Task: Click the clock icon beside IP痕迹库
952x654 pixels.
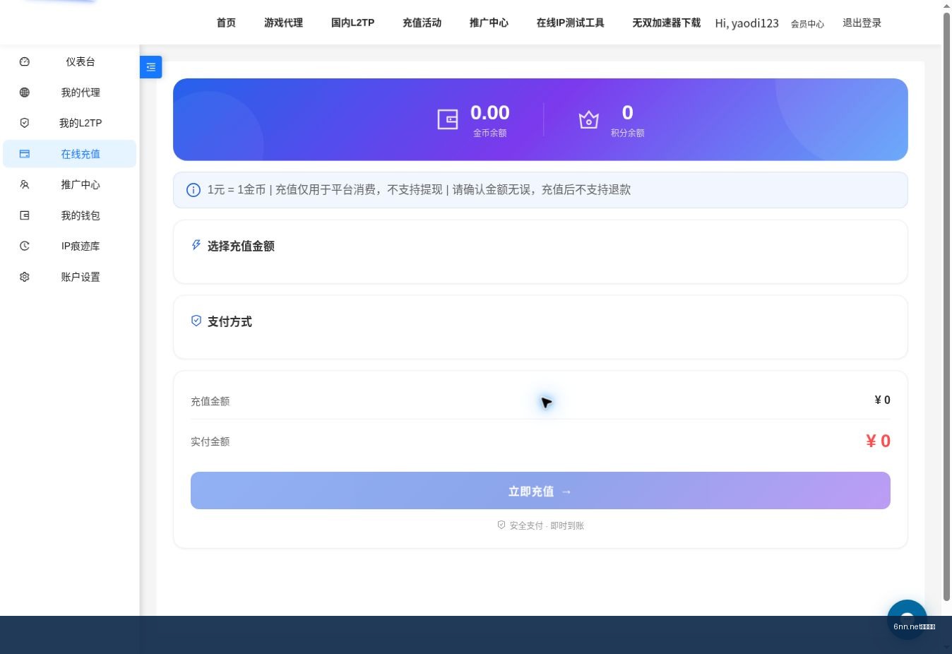Action: click(25, 246)
